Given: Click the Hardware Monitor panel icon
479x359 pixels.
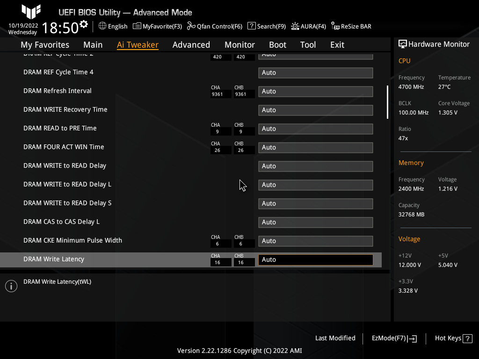Looking at the screenshot, I should pyautogui.click(x=403, y=44).
